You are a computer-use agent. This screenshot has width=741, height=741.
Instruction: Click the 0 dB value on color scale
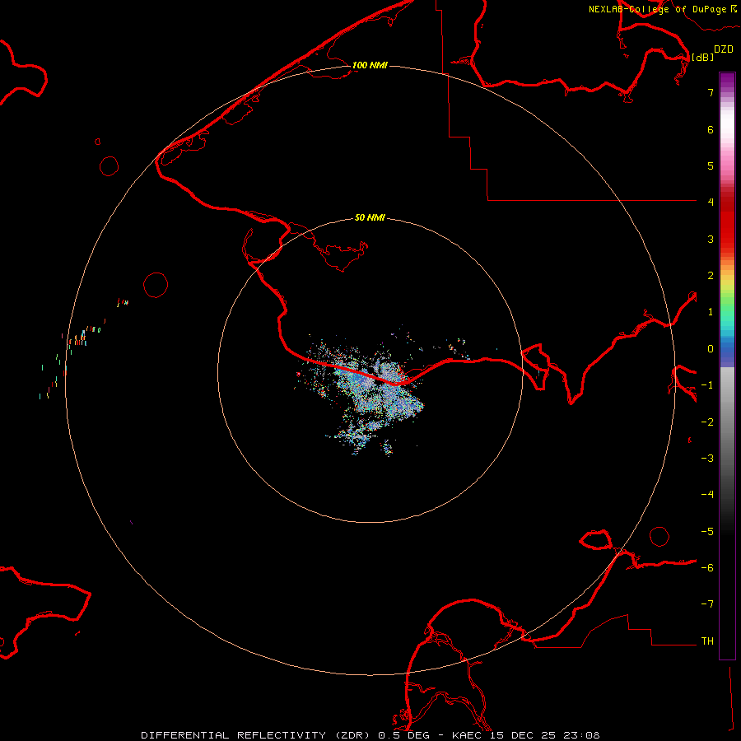(711, 349)
